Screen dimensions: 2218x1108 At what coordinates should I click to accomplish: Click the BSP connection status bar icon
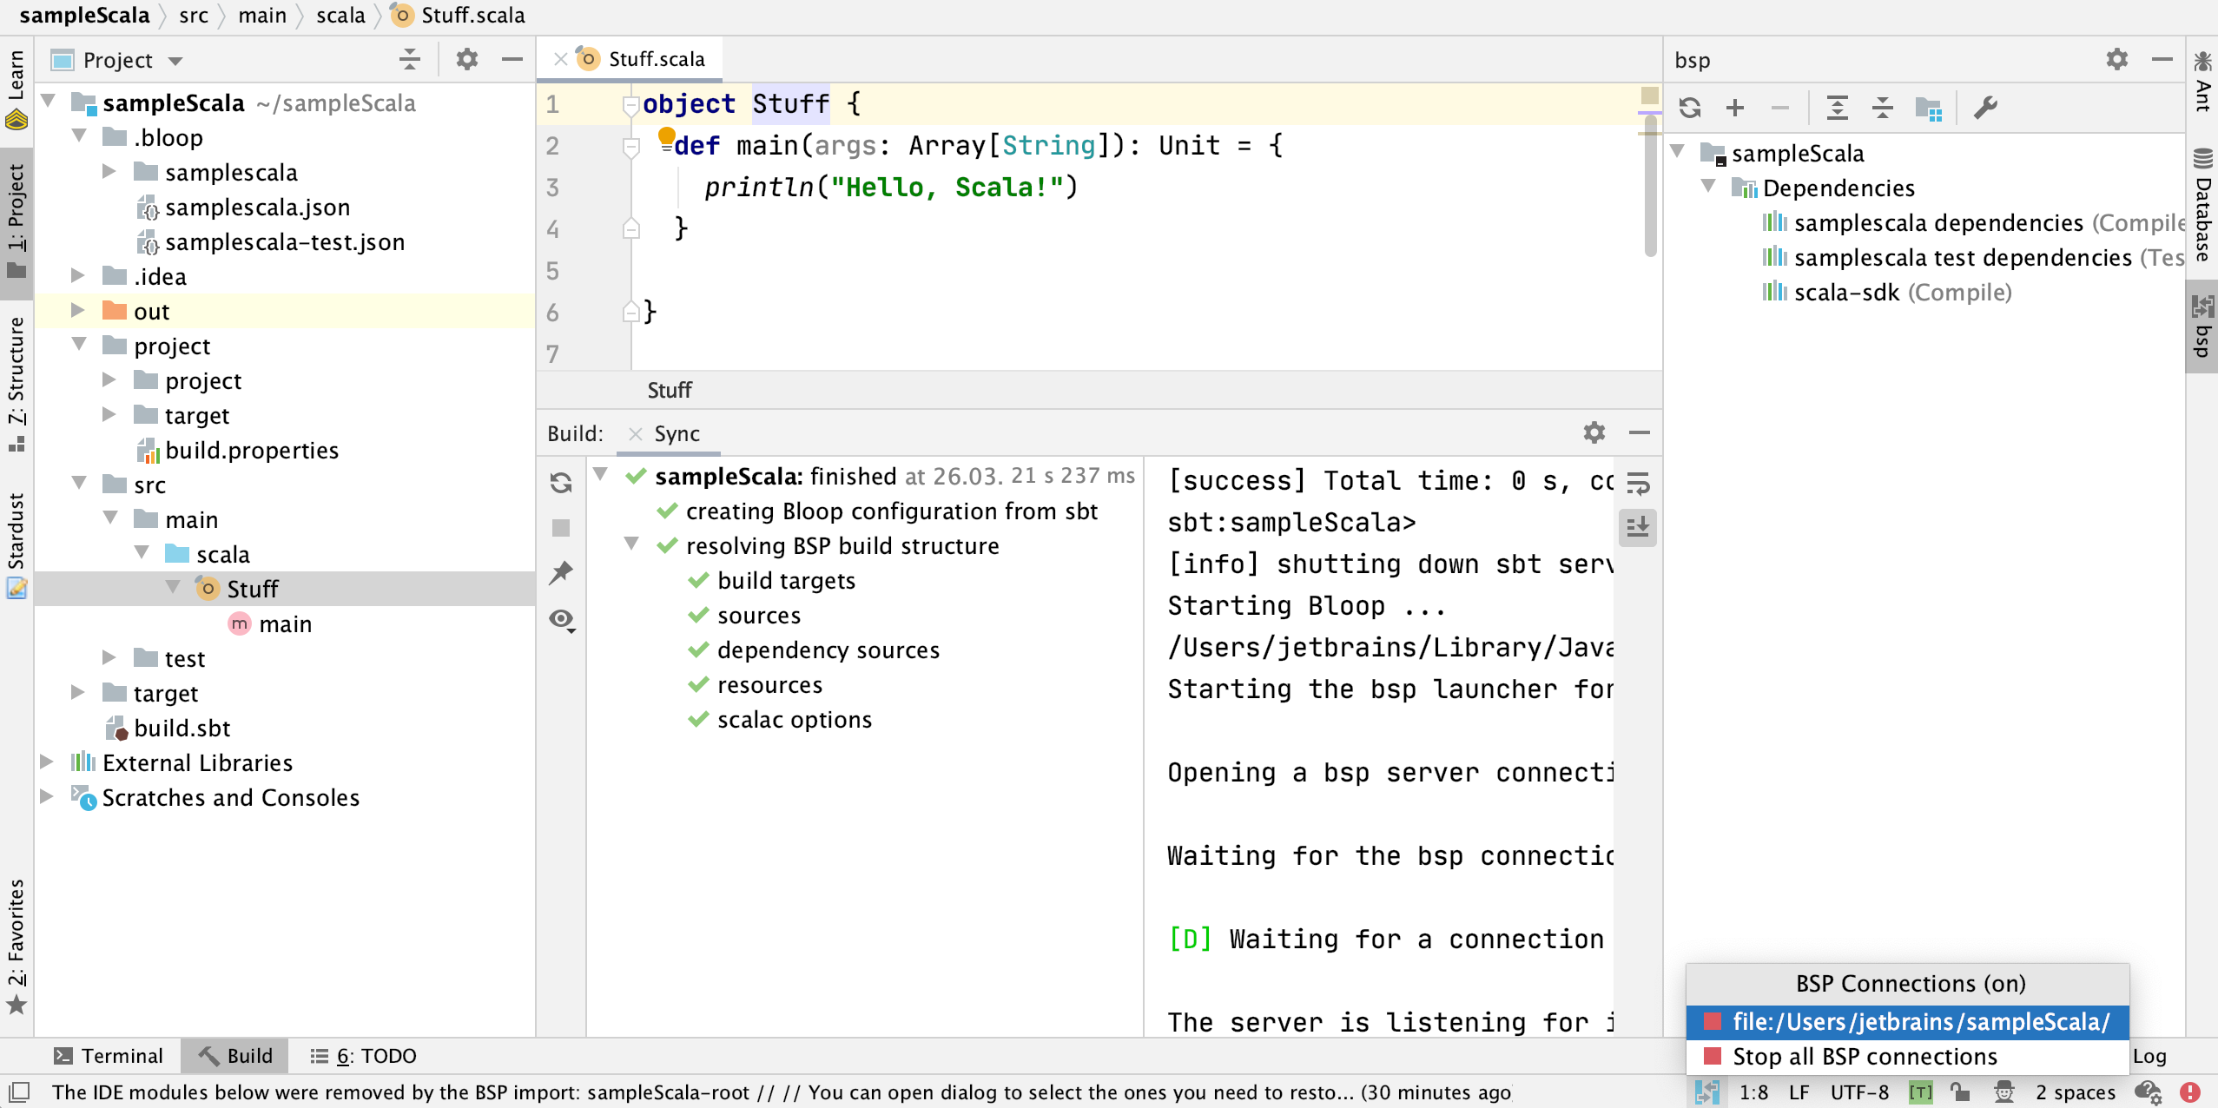click(x=1706, y=1092)
